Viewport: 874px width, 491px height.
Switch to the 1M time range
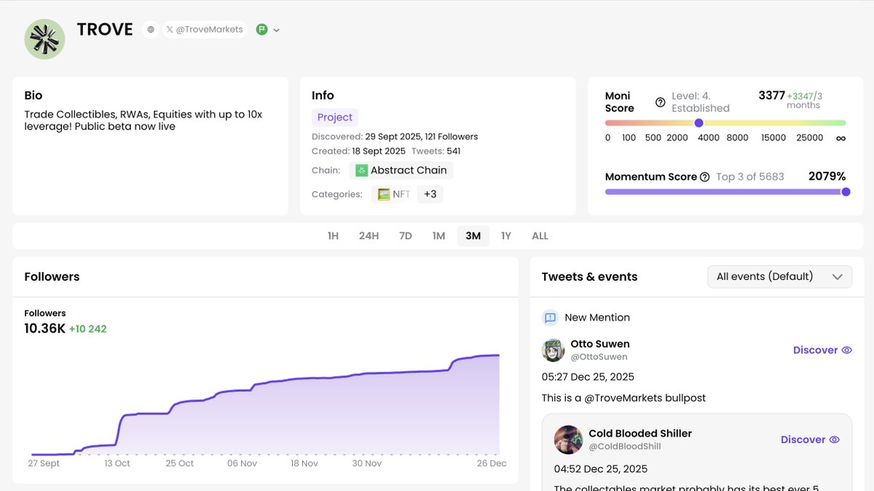pyautogui.click(x=438, y=236)
